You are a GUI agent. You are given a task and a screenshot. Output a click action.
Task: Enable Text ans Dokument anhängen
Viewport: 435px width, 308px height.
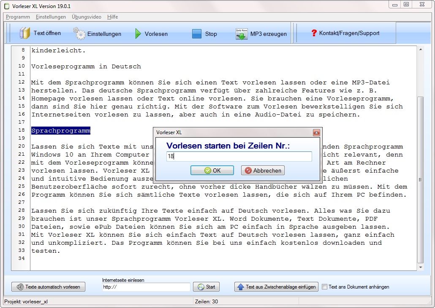[x=324, y=286]
